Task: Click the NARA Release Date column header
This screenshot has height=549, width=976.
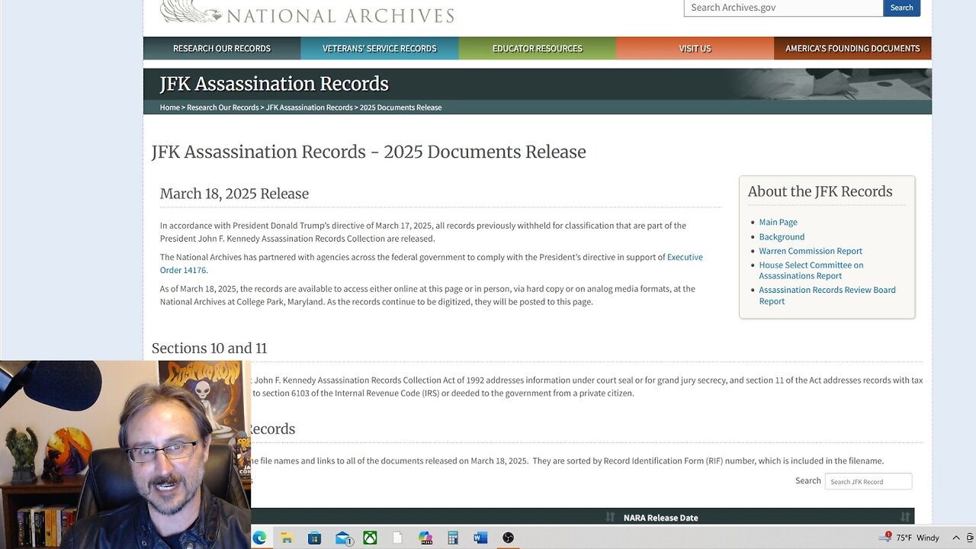Action: pyautogui.click(x=661, y=518)
